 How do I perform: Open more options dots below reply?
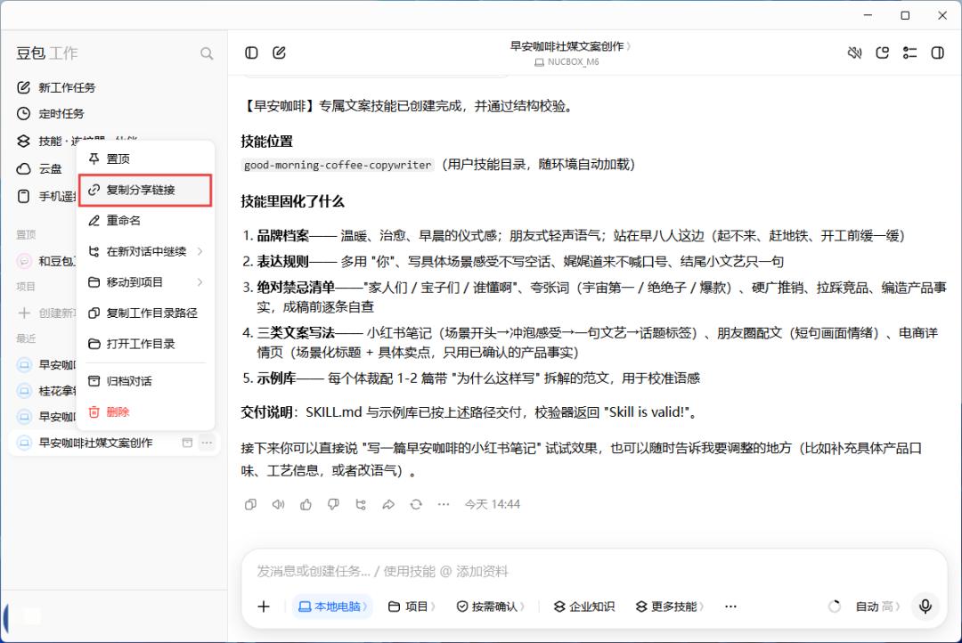444,504
